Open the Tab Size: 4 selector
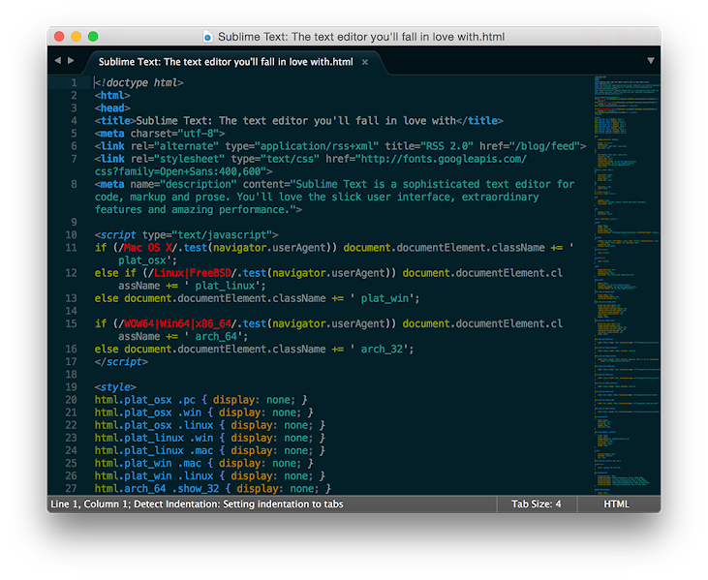 pos(536,504)
